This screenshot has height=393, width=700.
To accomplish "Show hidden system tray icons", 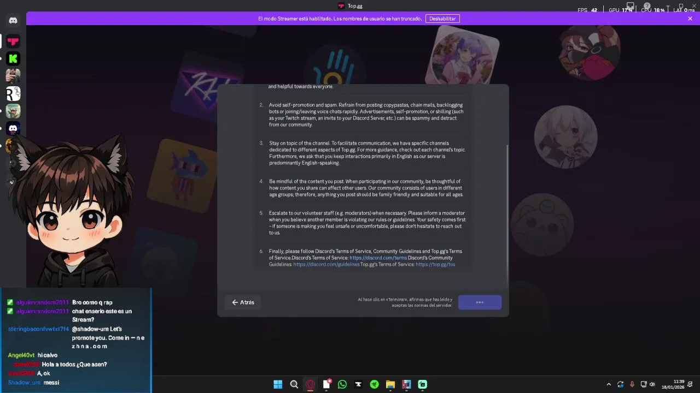I will click(x=609, y=384).
